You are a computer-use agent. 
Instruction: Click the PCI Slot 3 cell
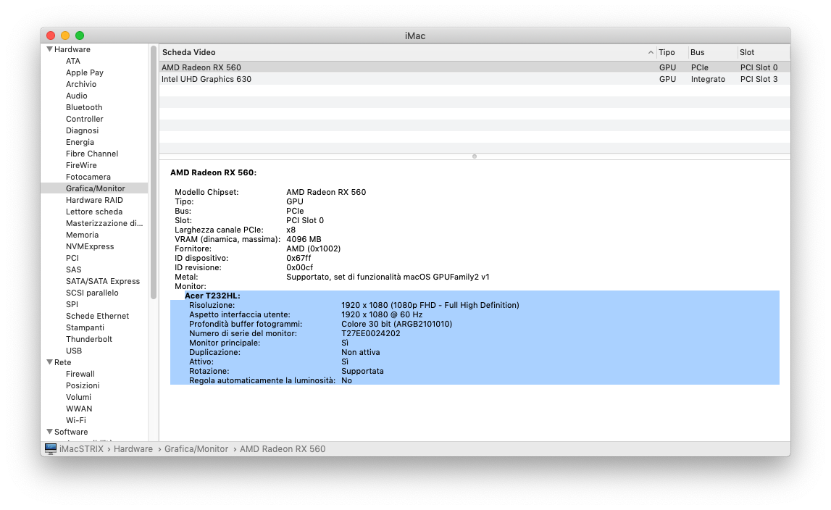point(759,79)
